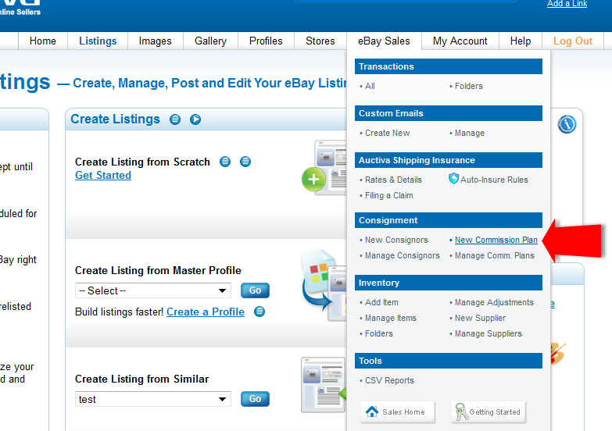Select New Consignors
612x431 pixels.
tap(396, 240)
